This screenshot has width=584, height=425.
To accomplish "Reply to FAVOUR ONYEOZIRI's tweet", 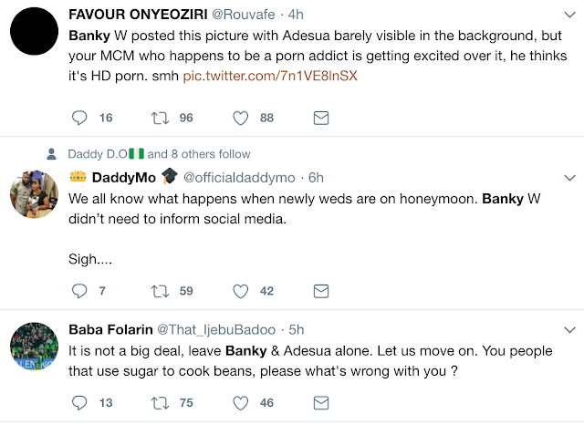I will 79,118.
